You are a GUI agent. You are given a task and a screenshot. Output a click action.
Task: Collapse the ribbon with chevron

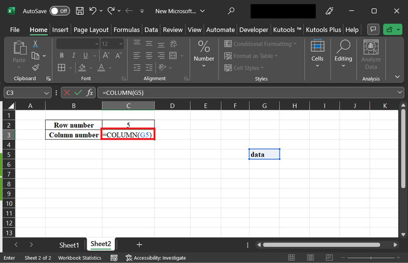tap(397, 77)
